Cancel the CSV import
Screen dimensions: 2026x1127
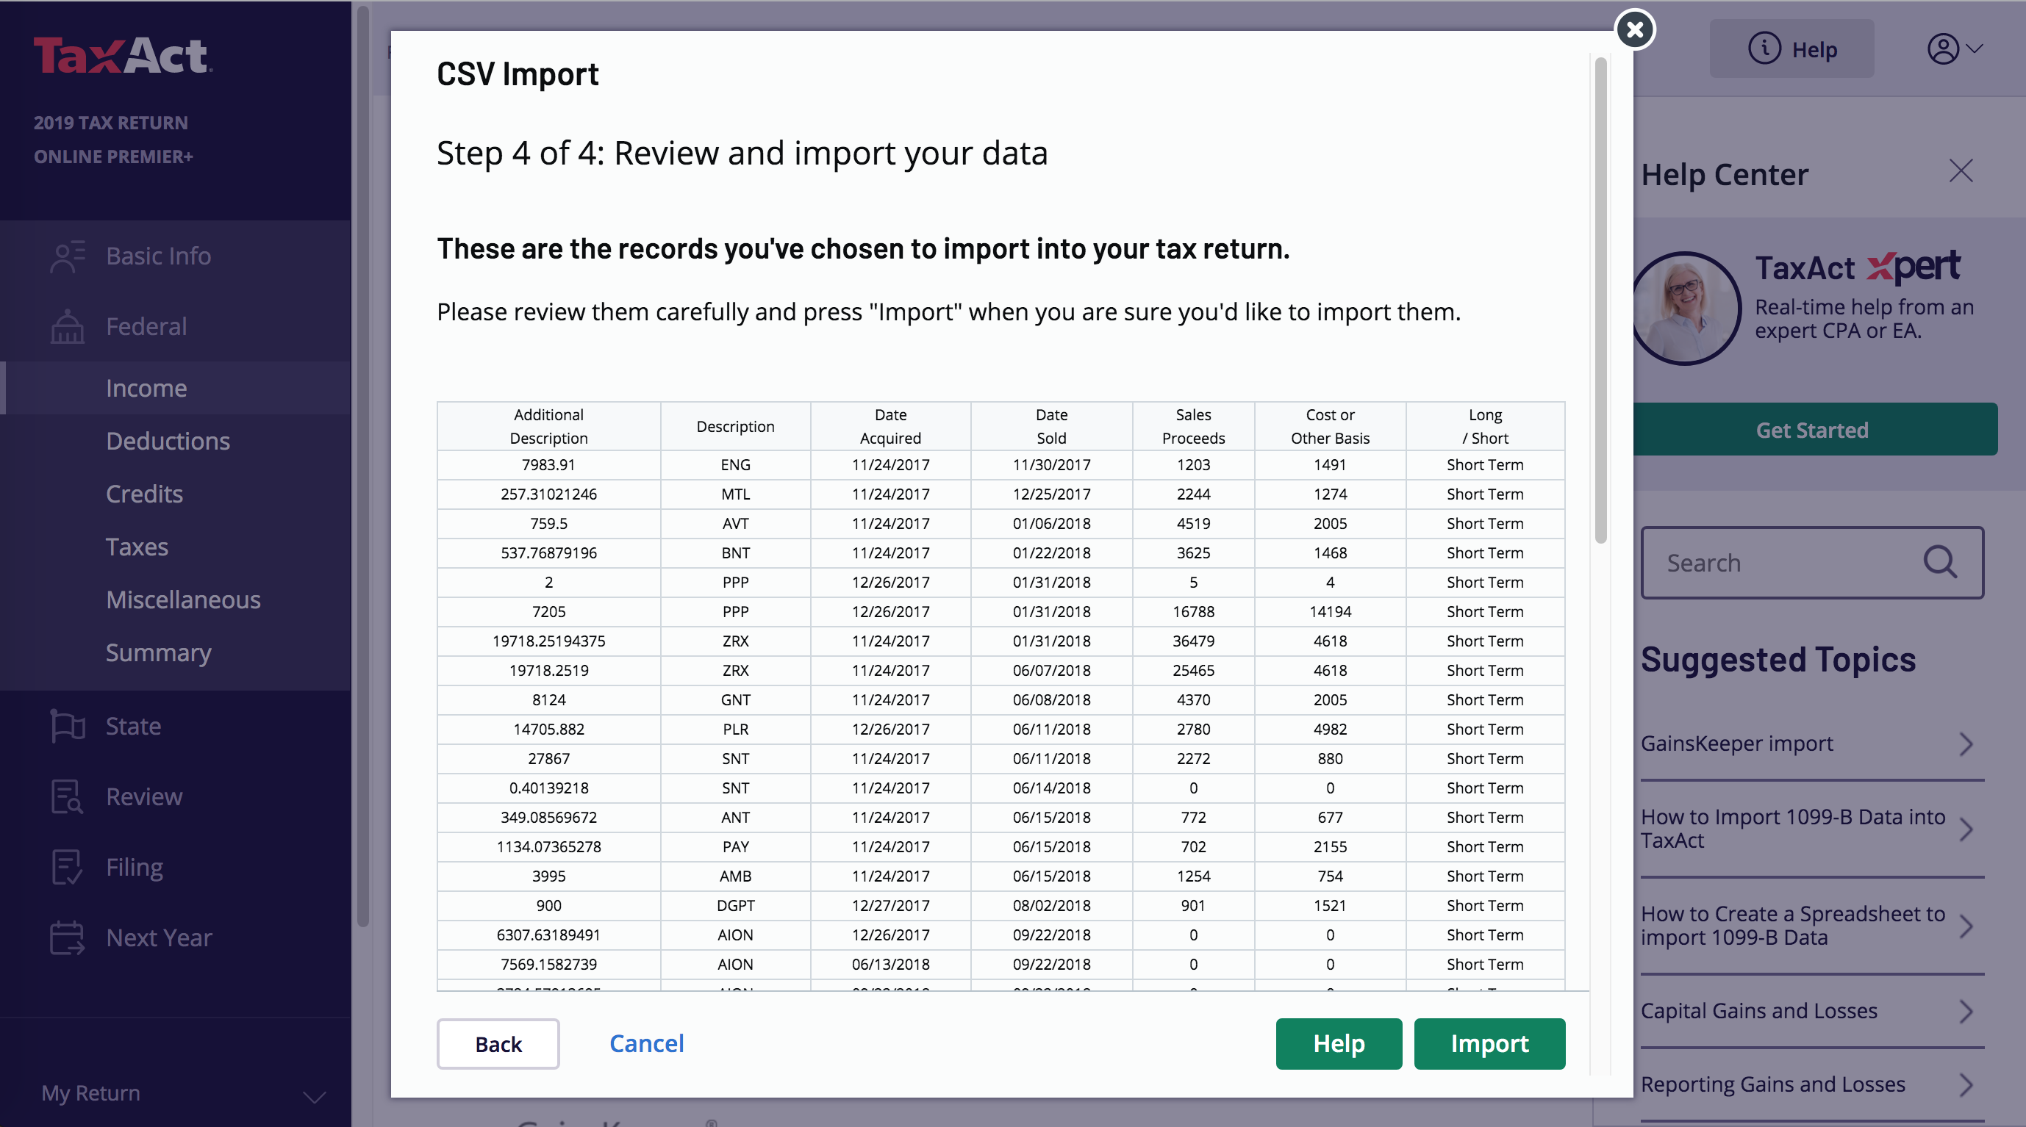[x=646, y=1043]
